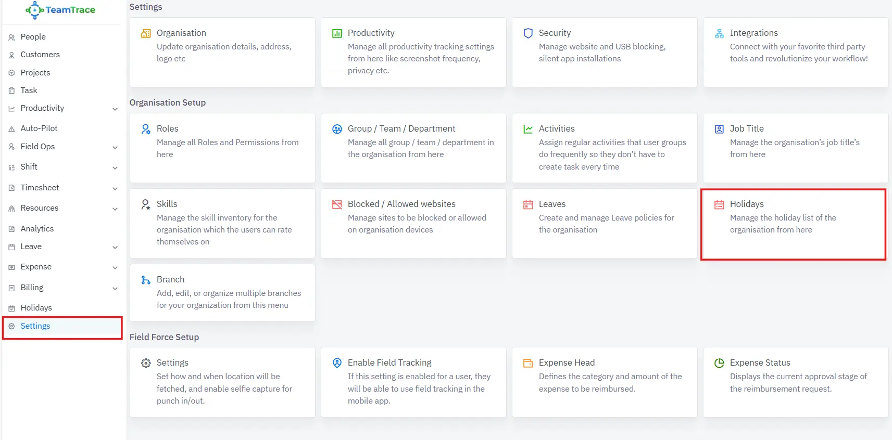Click the Blocked websites icon
Screen dimensions: 892x440
[337, 204]
